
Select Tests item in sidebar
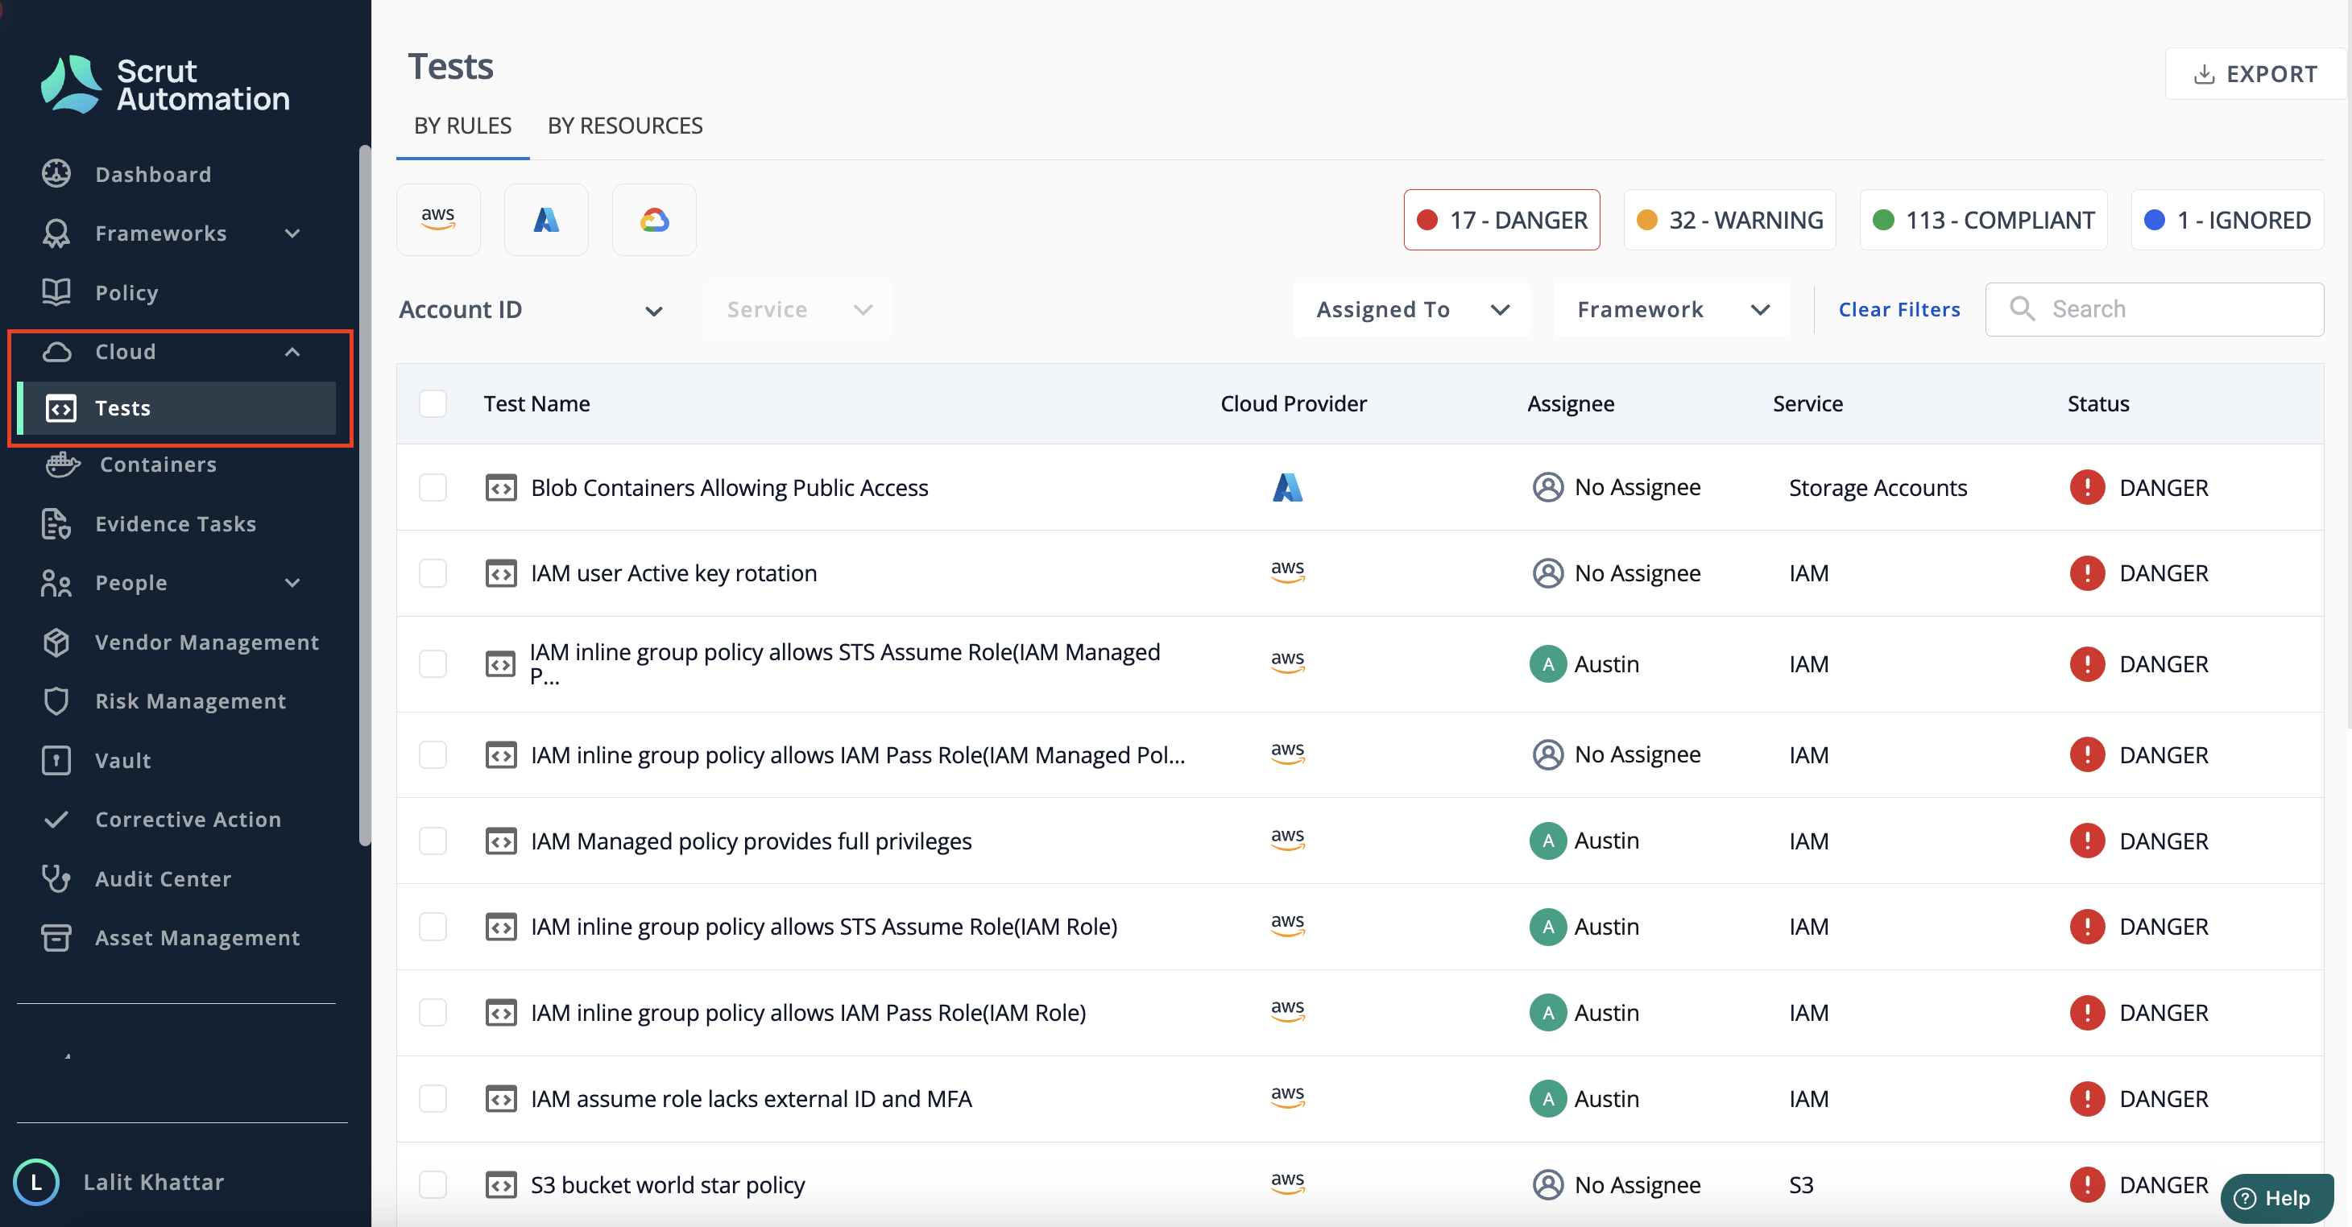click(x=176, y=408)
